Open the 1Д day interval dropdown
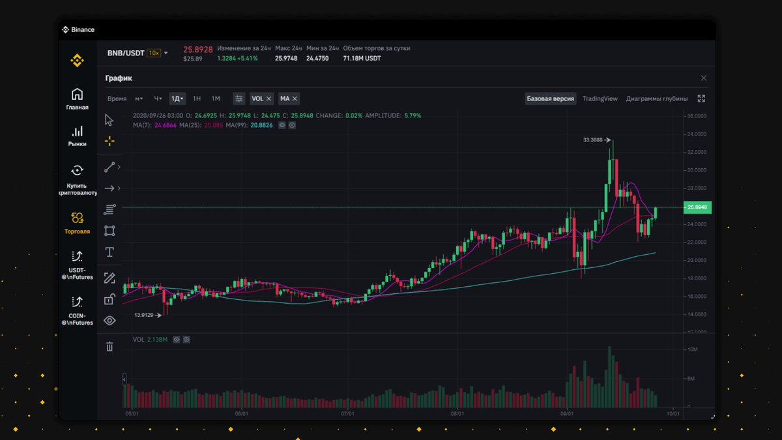Image resolution: width=782 pixels, height=440 pixels. (x=177, y=98)
